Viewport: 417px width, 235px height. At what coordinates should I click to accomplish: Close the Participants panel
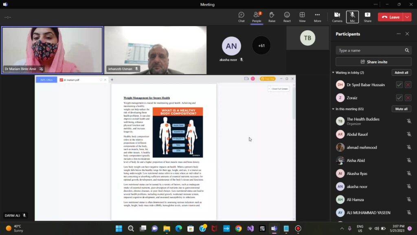[x=407, y=34]
